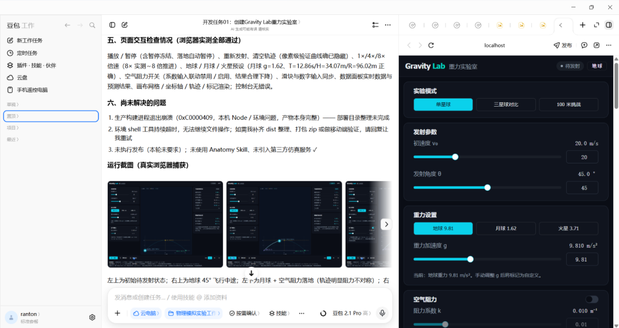Open preview in external window icon
This screenshot has width=619, height=328.
pyautogui.click(x=597, y=45)
